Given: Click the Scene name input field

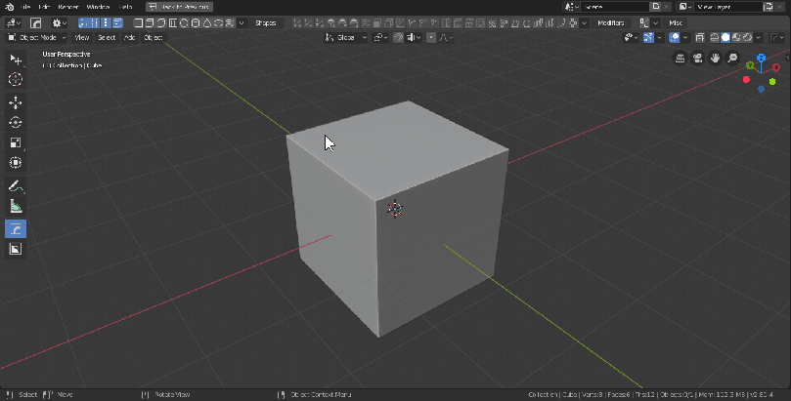Looking at the screenshot, I should click(614, 6).
